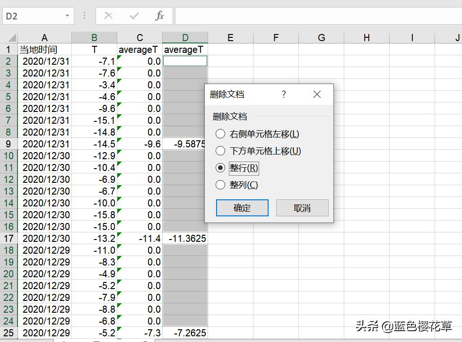The width and height of the screenshot is (462, 342).
Task: Click cell C17 with value -11.4
Action: (139, 239)
